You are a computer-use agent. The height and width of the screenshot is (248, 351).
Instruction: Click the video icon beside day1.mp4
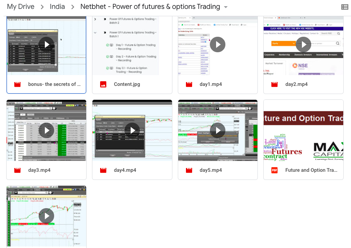coord(189,84)
